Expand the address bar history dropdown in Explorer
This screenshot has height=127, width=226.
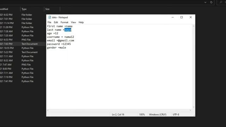pyautogui.click(x=205, y=2)
